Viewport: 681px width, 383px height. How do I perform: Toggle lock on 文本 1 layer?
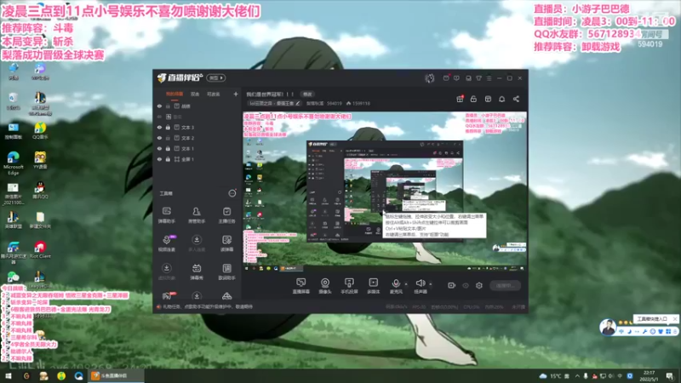tap(168, 148)
